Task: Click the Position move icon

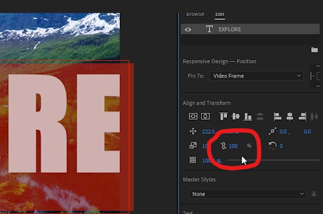Action: click(x=193, y=131)
